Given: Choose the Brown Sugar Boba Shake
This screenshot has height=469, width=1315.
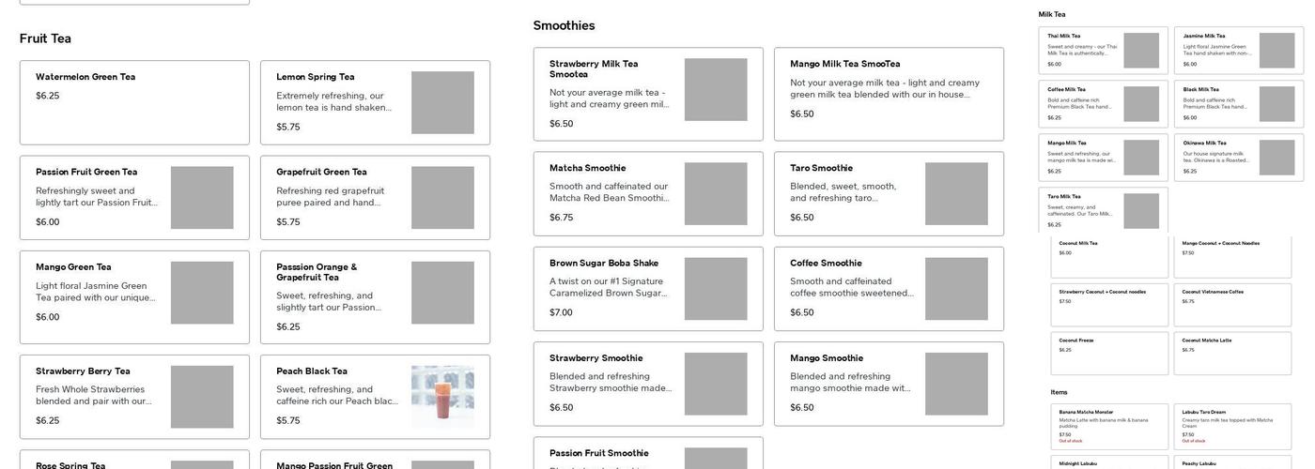Looking at the screenshot, I should click(648, 288).
